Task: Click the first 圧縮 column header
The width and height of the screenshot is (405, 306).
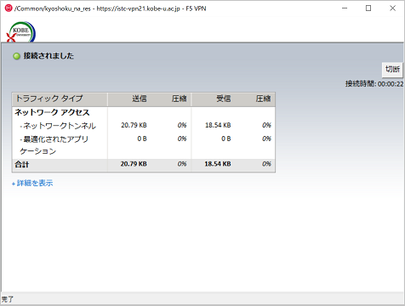Action: tap(179, 99)
